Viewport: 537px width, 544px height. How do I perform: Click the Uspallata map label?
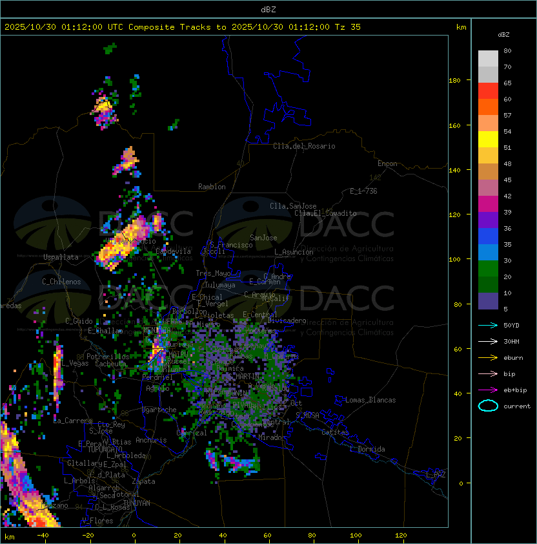pos(61,257)
